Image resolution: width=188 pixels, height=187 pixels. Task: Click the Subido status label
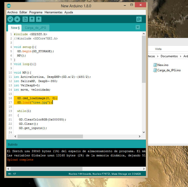pyautogui.click(x=13, y=144)
